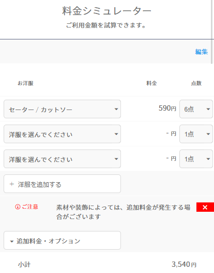
Task: Open the セーター / カットソー clothing dropdown
Action: [x=62, y=109]
